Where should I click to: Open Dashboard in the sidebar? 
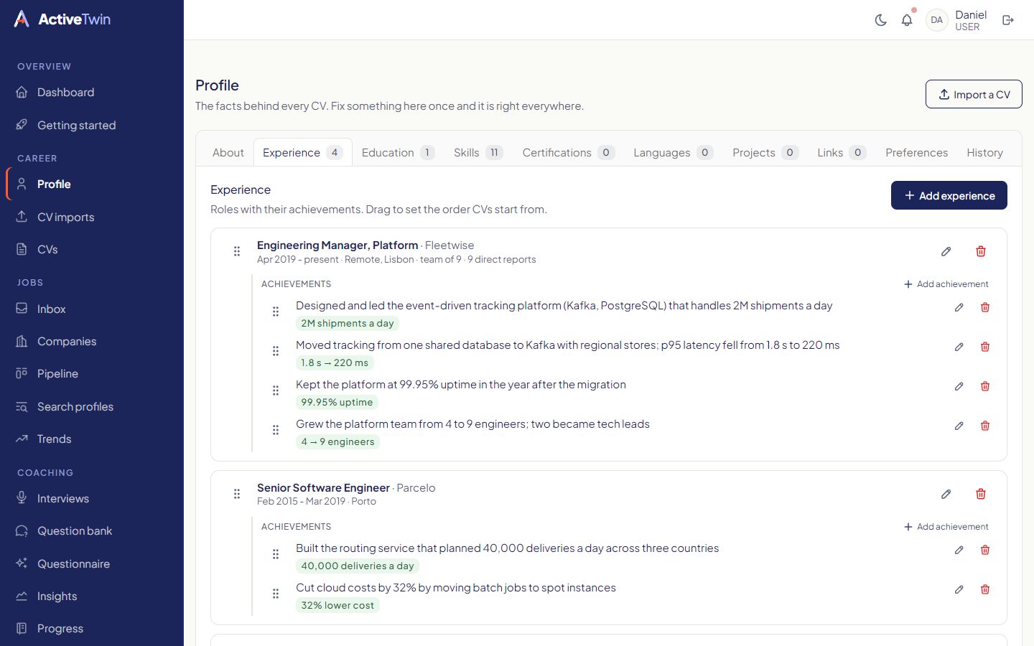[x=92, y=92]
